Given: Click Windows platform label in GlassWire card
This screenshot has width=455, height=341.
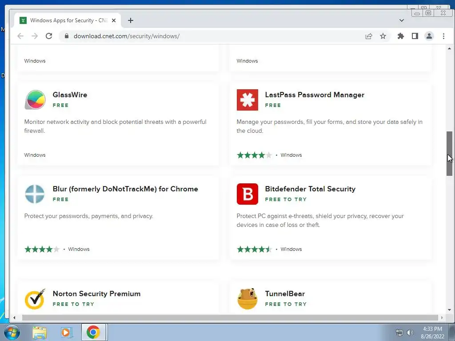Looking at the screenshot, I should pos(35,155).
